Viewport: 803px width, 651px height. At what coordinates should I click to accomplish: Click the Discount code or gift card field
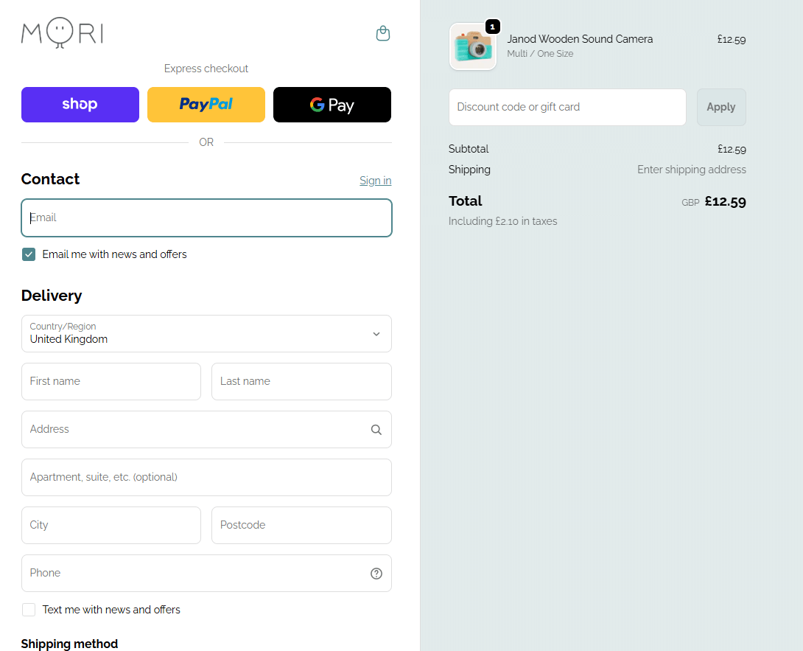coord(567,108)
